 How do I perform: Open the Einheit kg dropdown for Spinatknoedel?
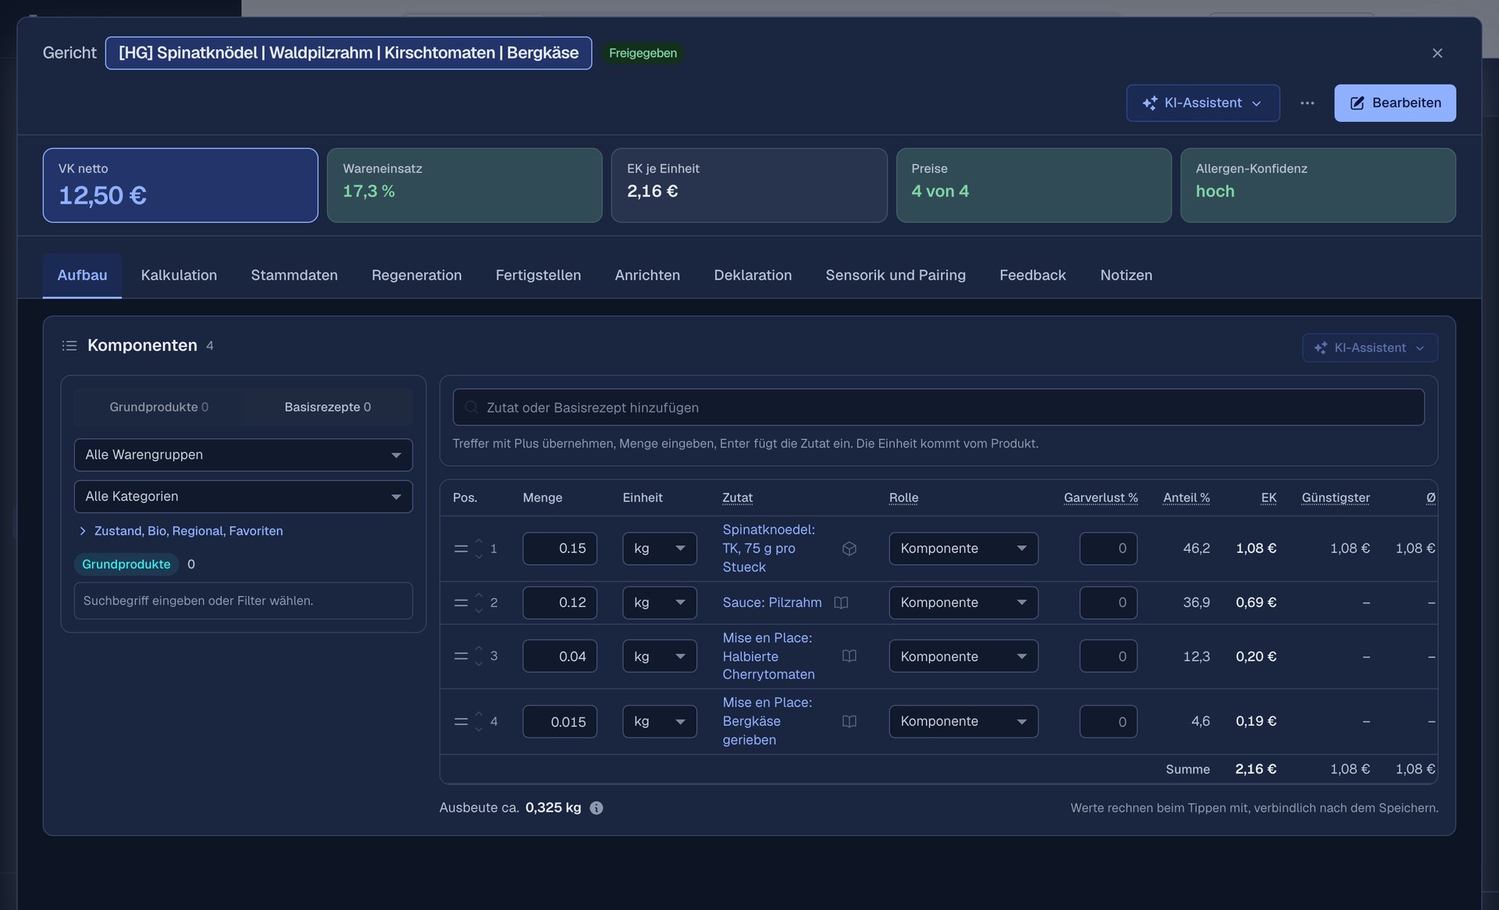659,548
